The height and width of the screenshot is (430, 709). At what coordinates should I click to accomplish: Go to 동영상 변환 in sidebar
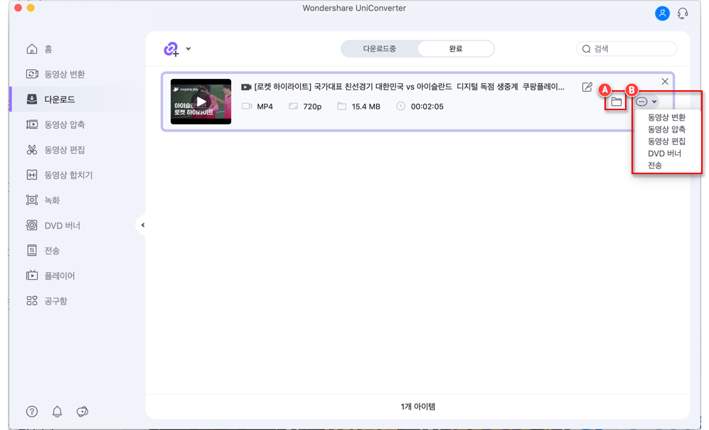coord(55,74)
